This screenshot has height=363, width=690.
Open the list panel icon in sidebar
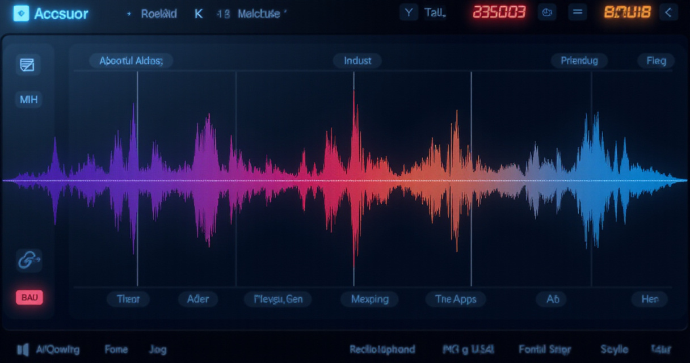28,65
